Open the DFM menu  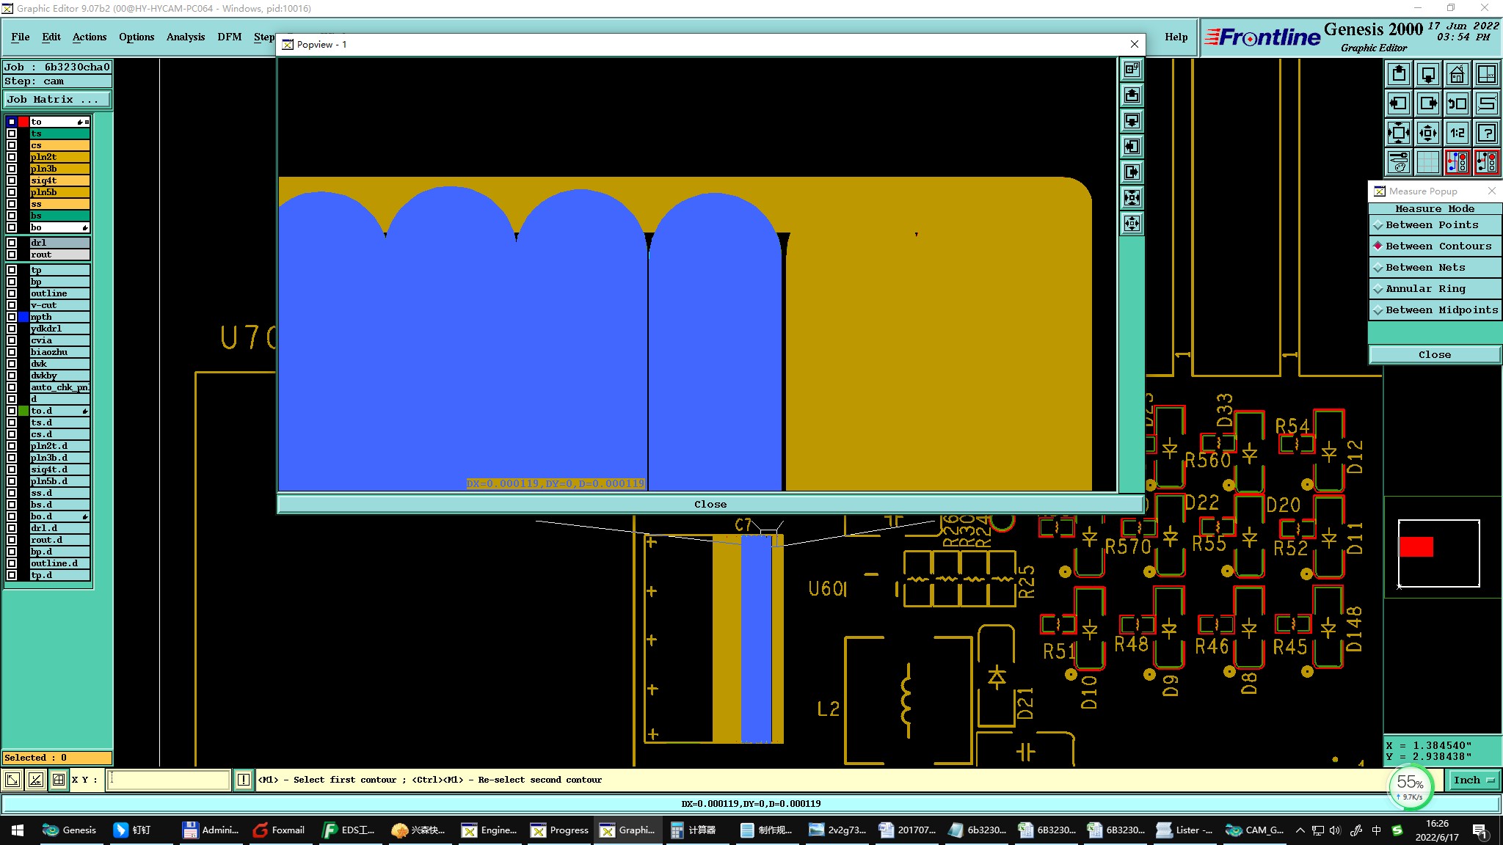(229, 37)
